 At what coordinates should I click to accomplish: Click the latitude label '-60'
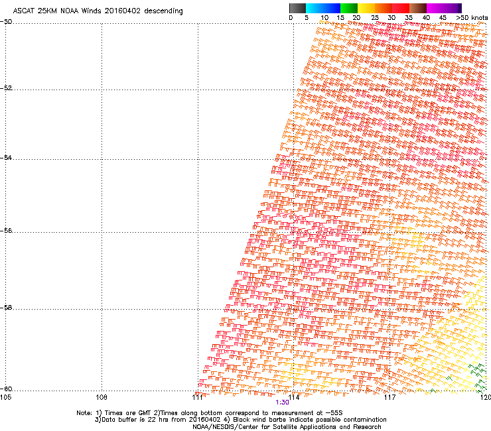6,389
